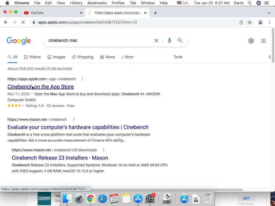Go back to the previous page
Screen dimensions: 275x206
pos(6,22)
